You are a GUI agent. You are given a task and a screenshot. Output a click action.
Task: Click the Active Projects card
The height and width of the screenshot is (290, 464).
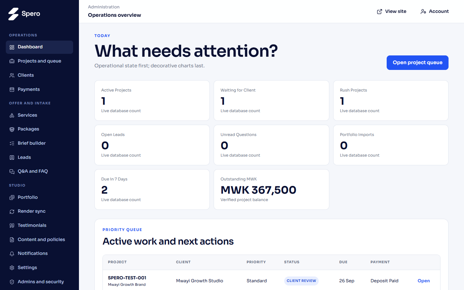click(152, 101)
